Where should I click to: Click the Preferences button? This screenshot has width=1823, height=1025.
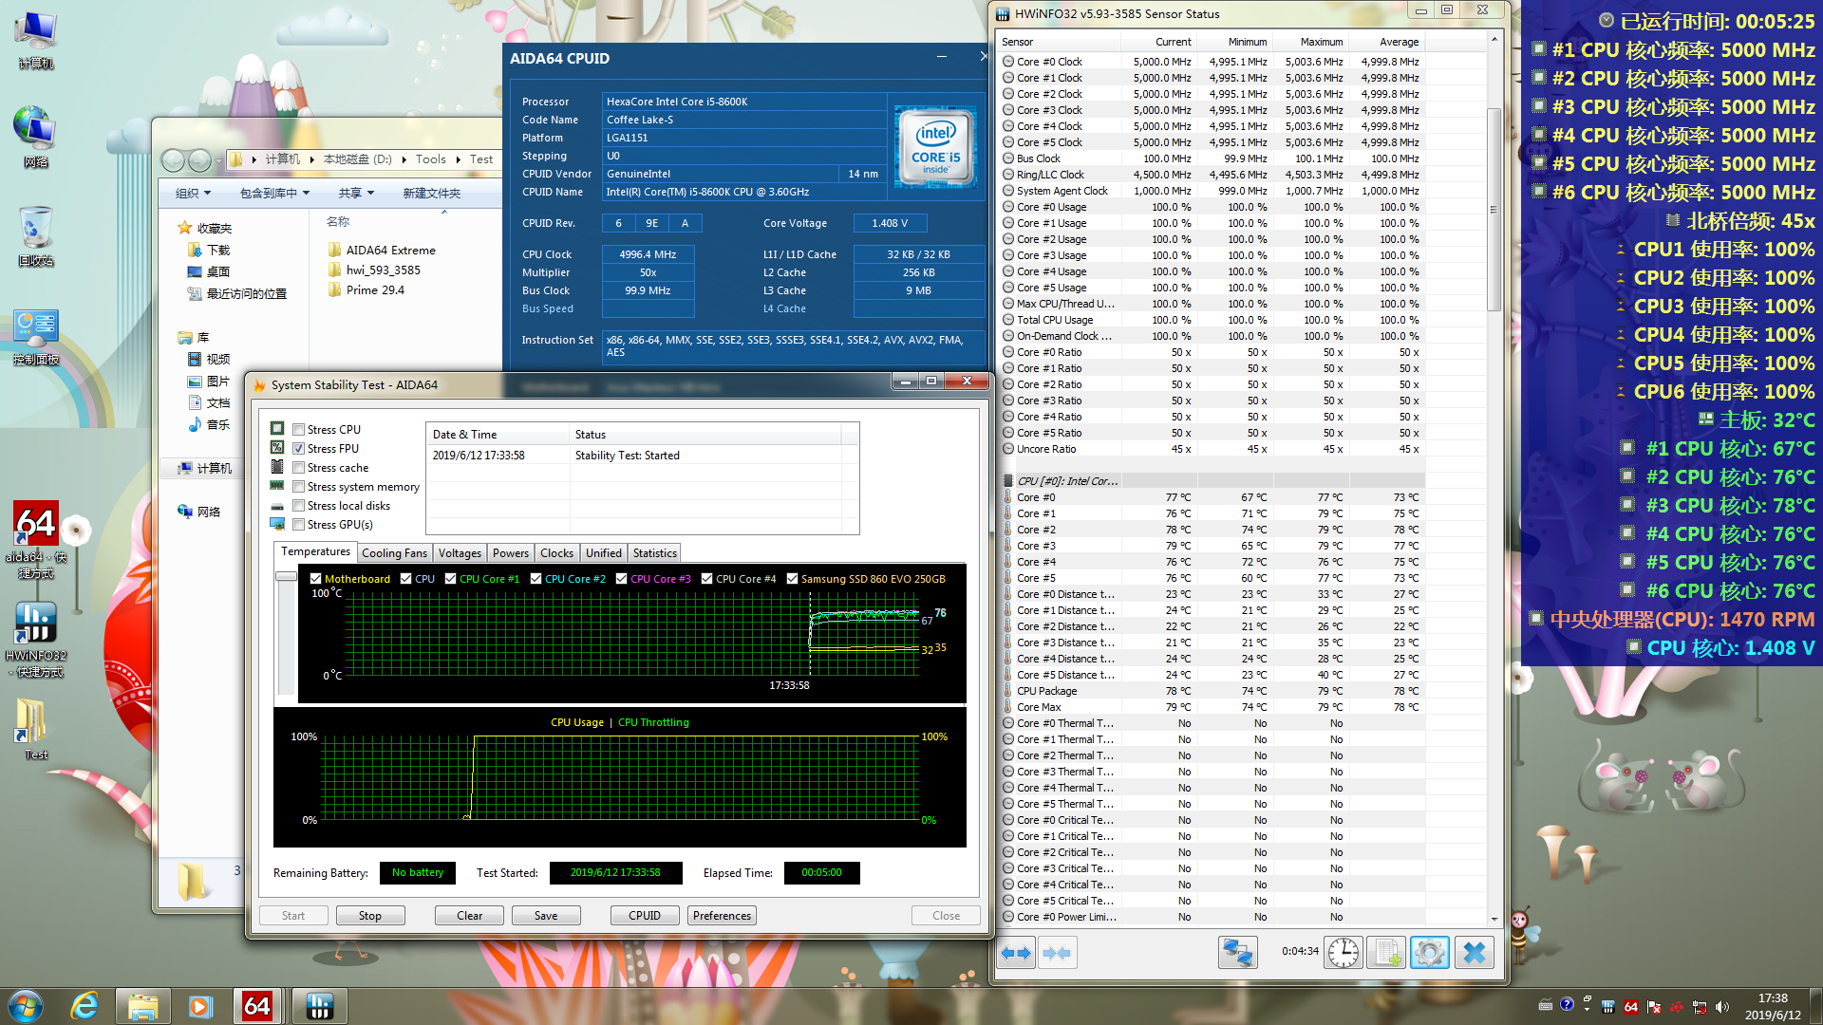click(722, 916)
